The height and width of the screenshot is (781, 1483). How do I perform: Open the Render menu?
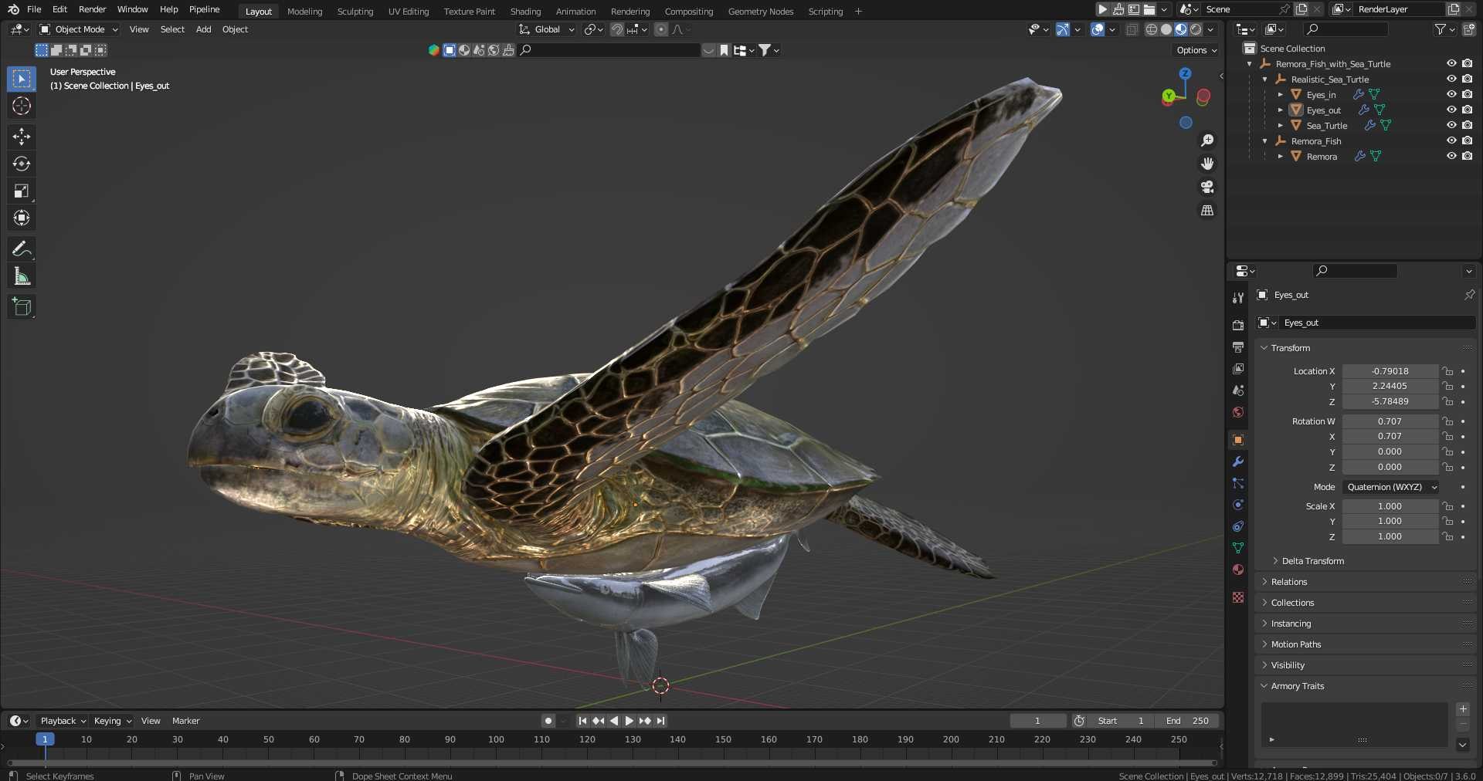[92, 9]
